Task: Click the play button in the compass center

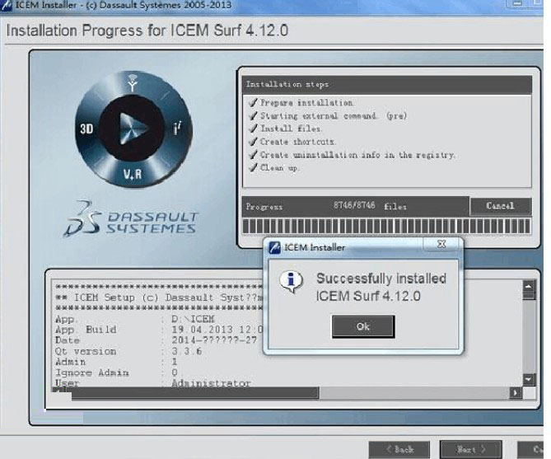Action: click(x=133, y=129)
